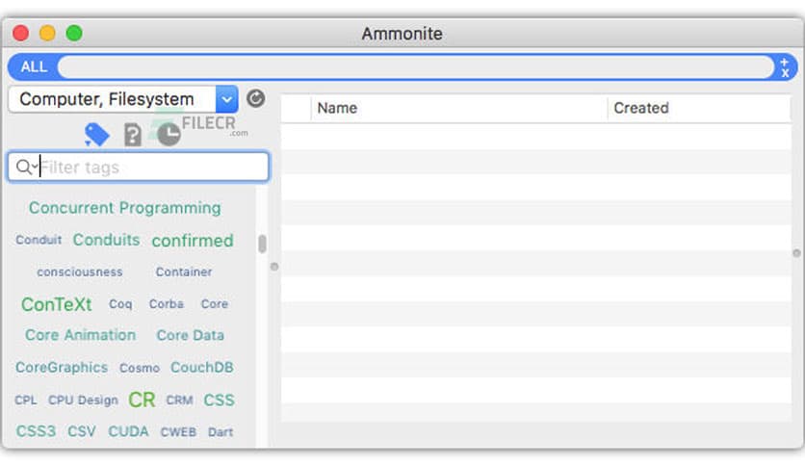Click the left split divider handle
805x466 pixels.
tap(273, 266)
